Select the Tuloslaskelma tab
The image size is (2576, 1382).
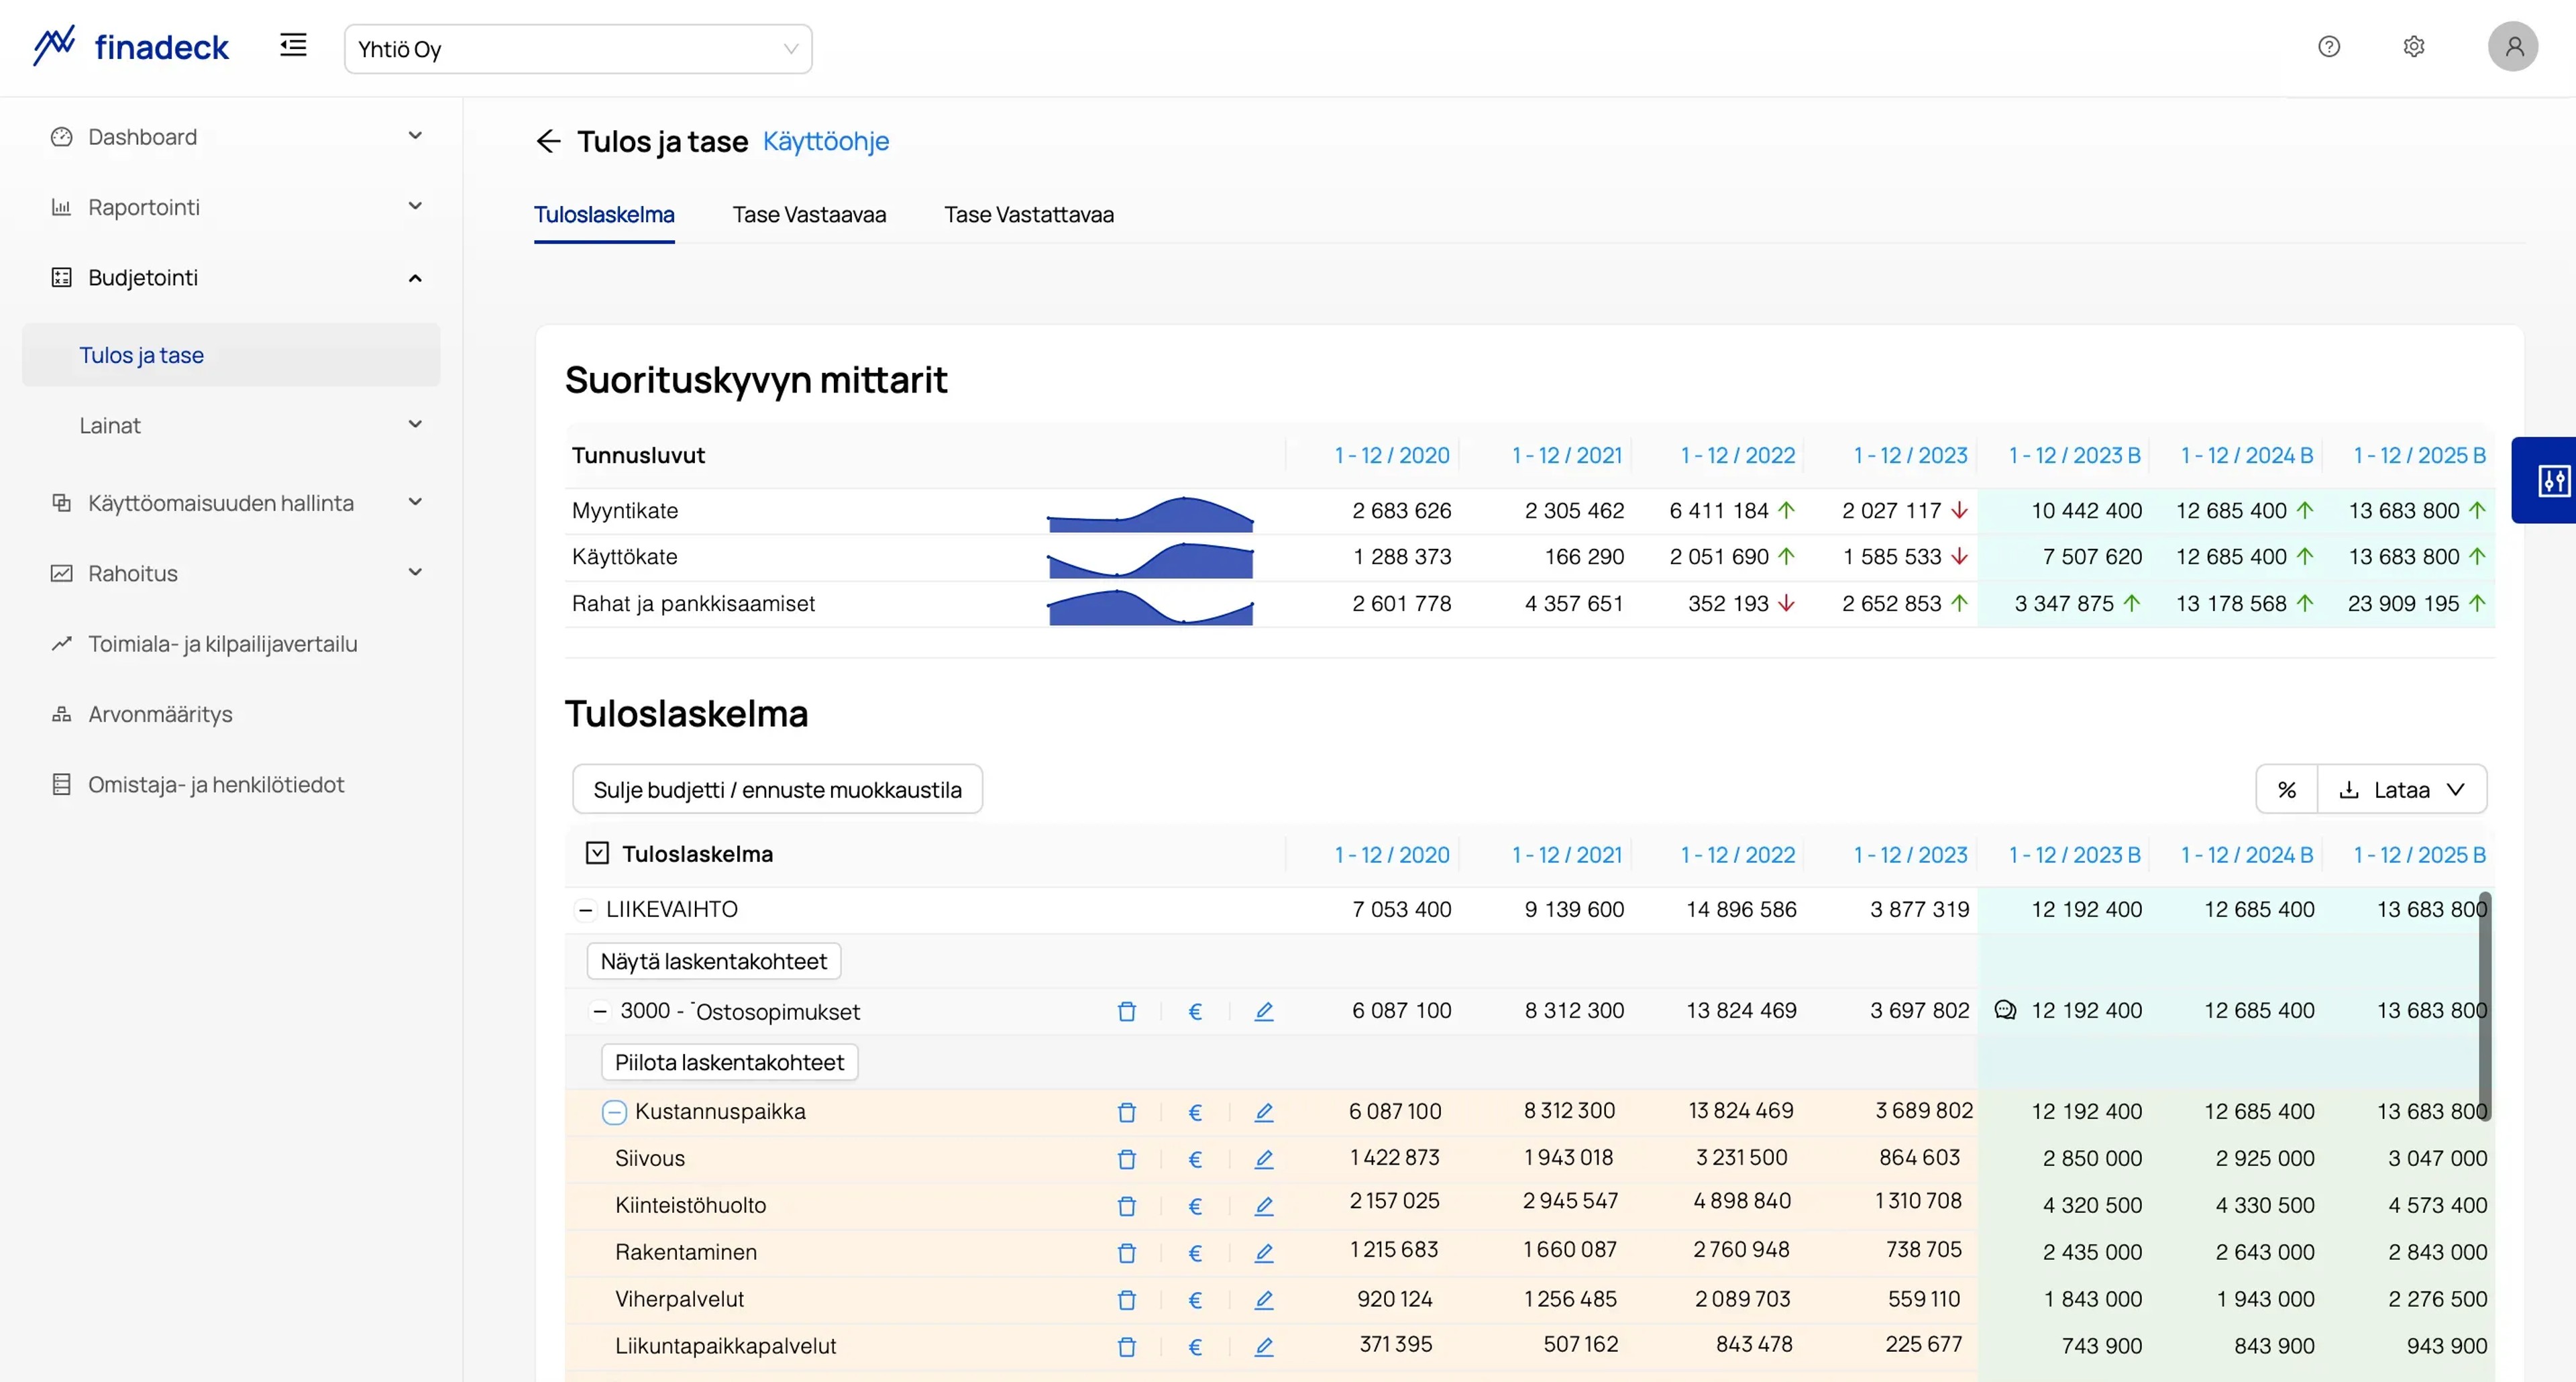click(604, 214)
